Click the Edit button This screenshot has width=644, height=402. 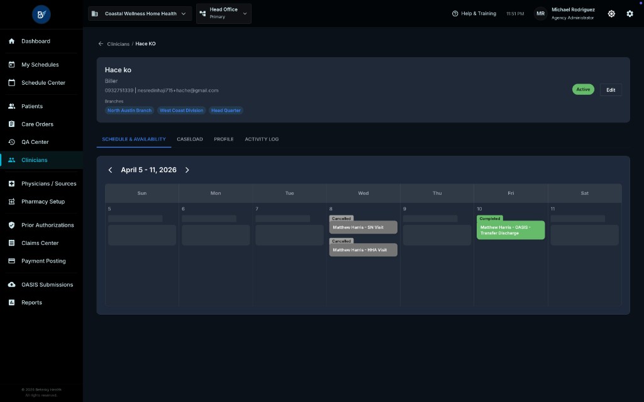click(x=611, y=90)
